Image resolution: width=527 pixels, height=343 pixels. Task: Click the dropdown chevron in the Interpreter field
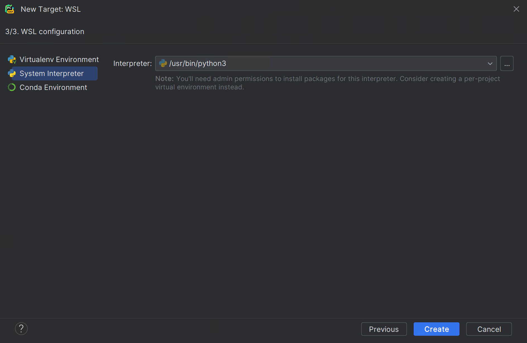pyautogui.click(x=490, y=63)
